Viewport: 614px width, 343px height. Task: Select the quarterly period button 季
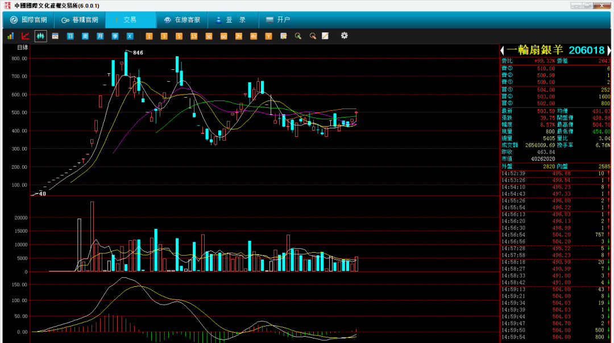[115, 36]
